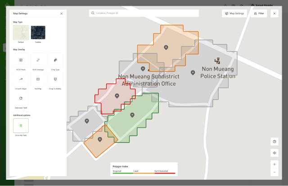Click the locate-me target icon button
Viewport: 288px width, 186px height.
tap(274, 153)
